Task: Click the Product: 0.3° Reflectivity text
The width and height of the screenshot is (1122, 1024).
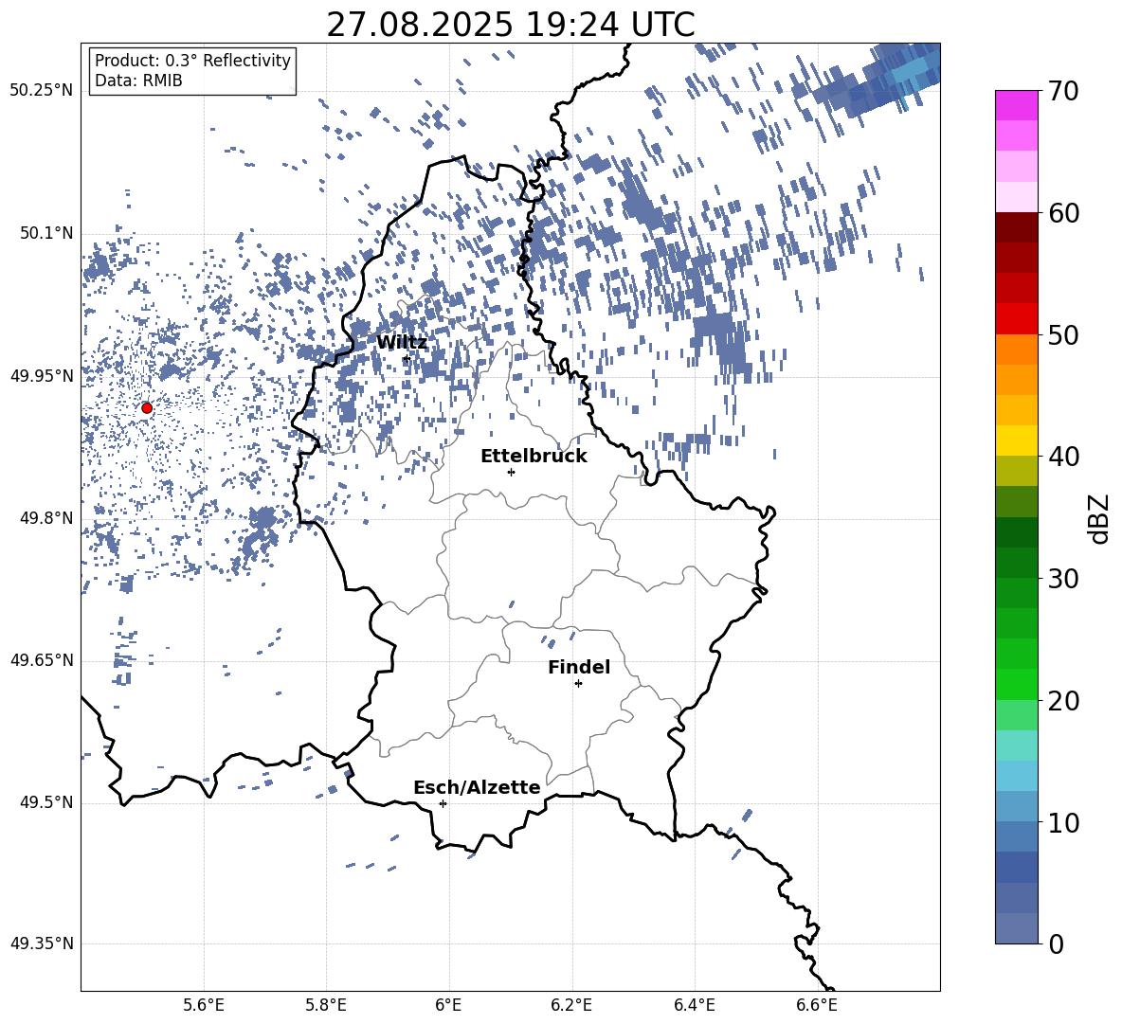Action: 192,60
